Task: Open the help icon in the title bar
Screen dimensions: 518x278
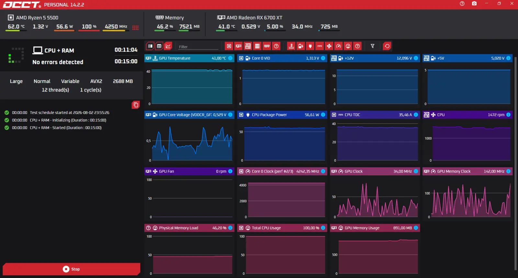Action: pos(462,4)
